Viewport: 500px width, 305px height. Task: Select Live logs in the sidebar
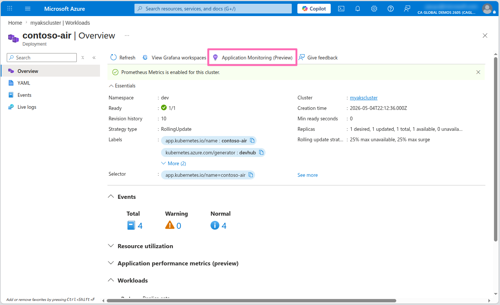coord(51,107)
